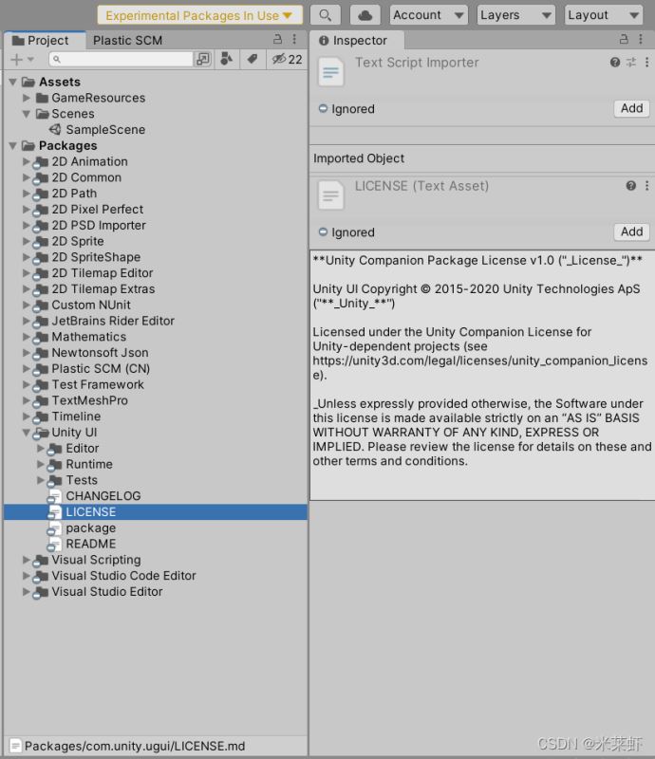Expand the GameResources folder
Image resolution: width=655 pixels, height=759 pixels.
27,98
